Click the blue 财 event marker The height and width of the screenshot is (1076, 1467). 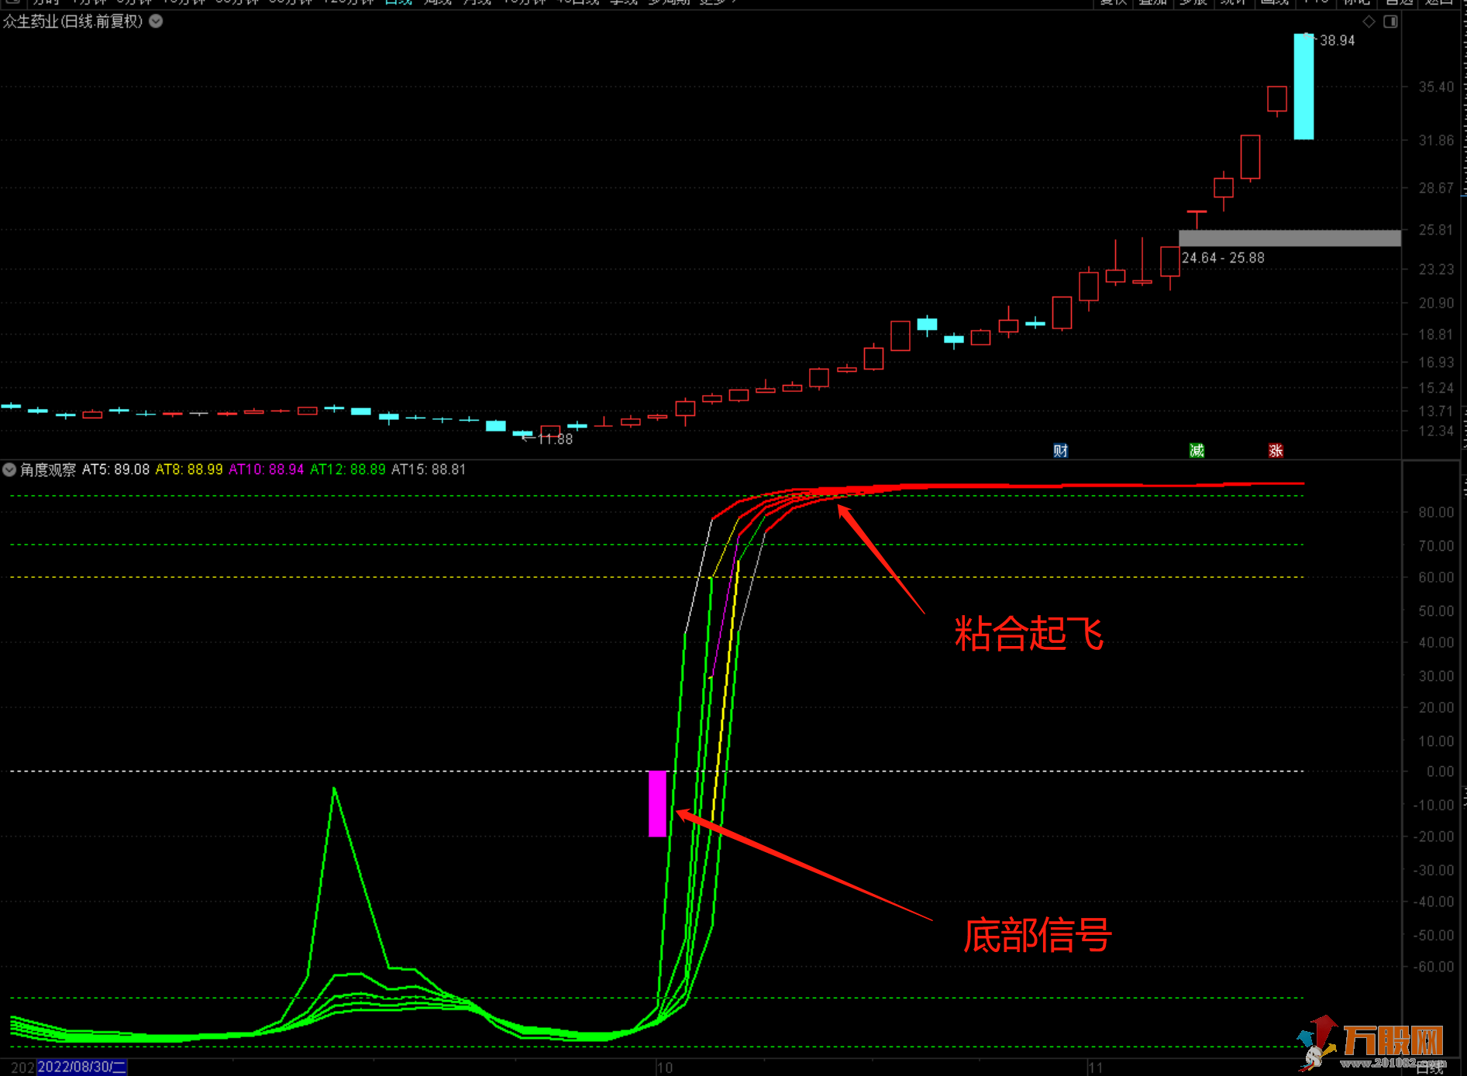pos(1061,451)
